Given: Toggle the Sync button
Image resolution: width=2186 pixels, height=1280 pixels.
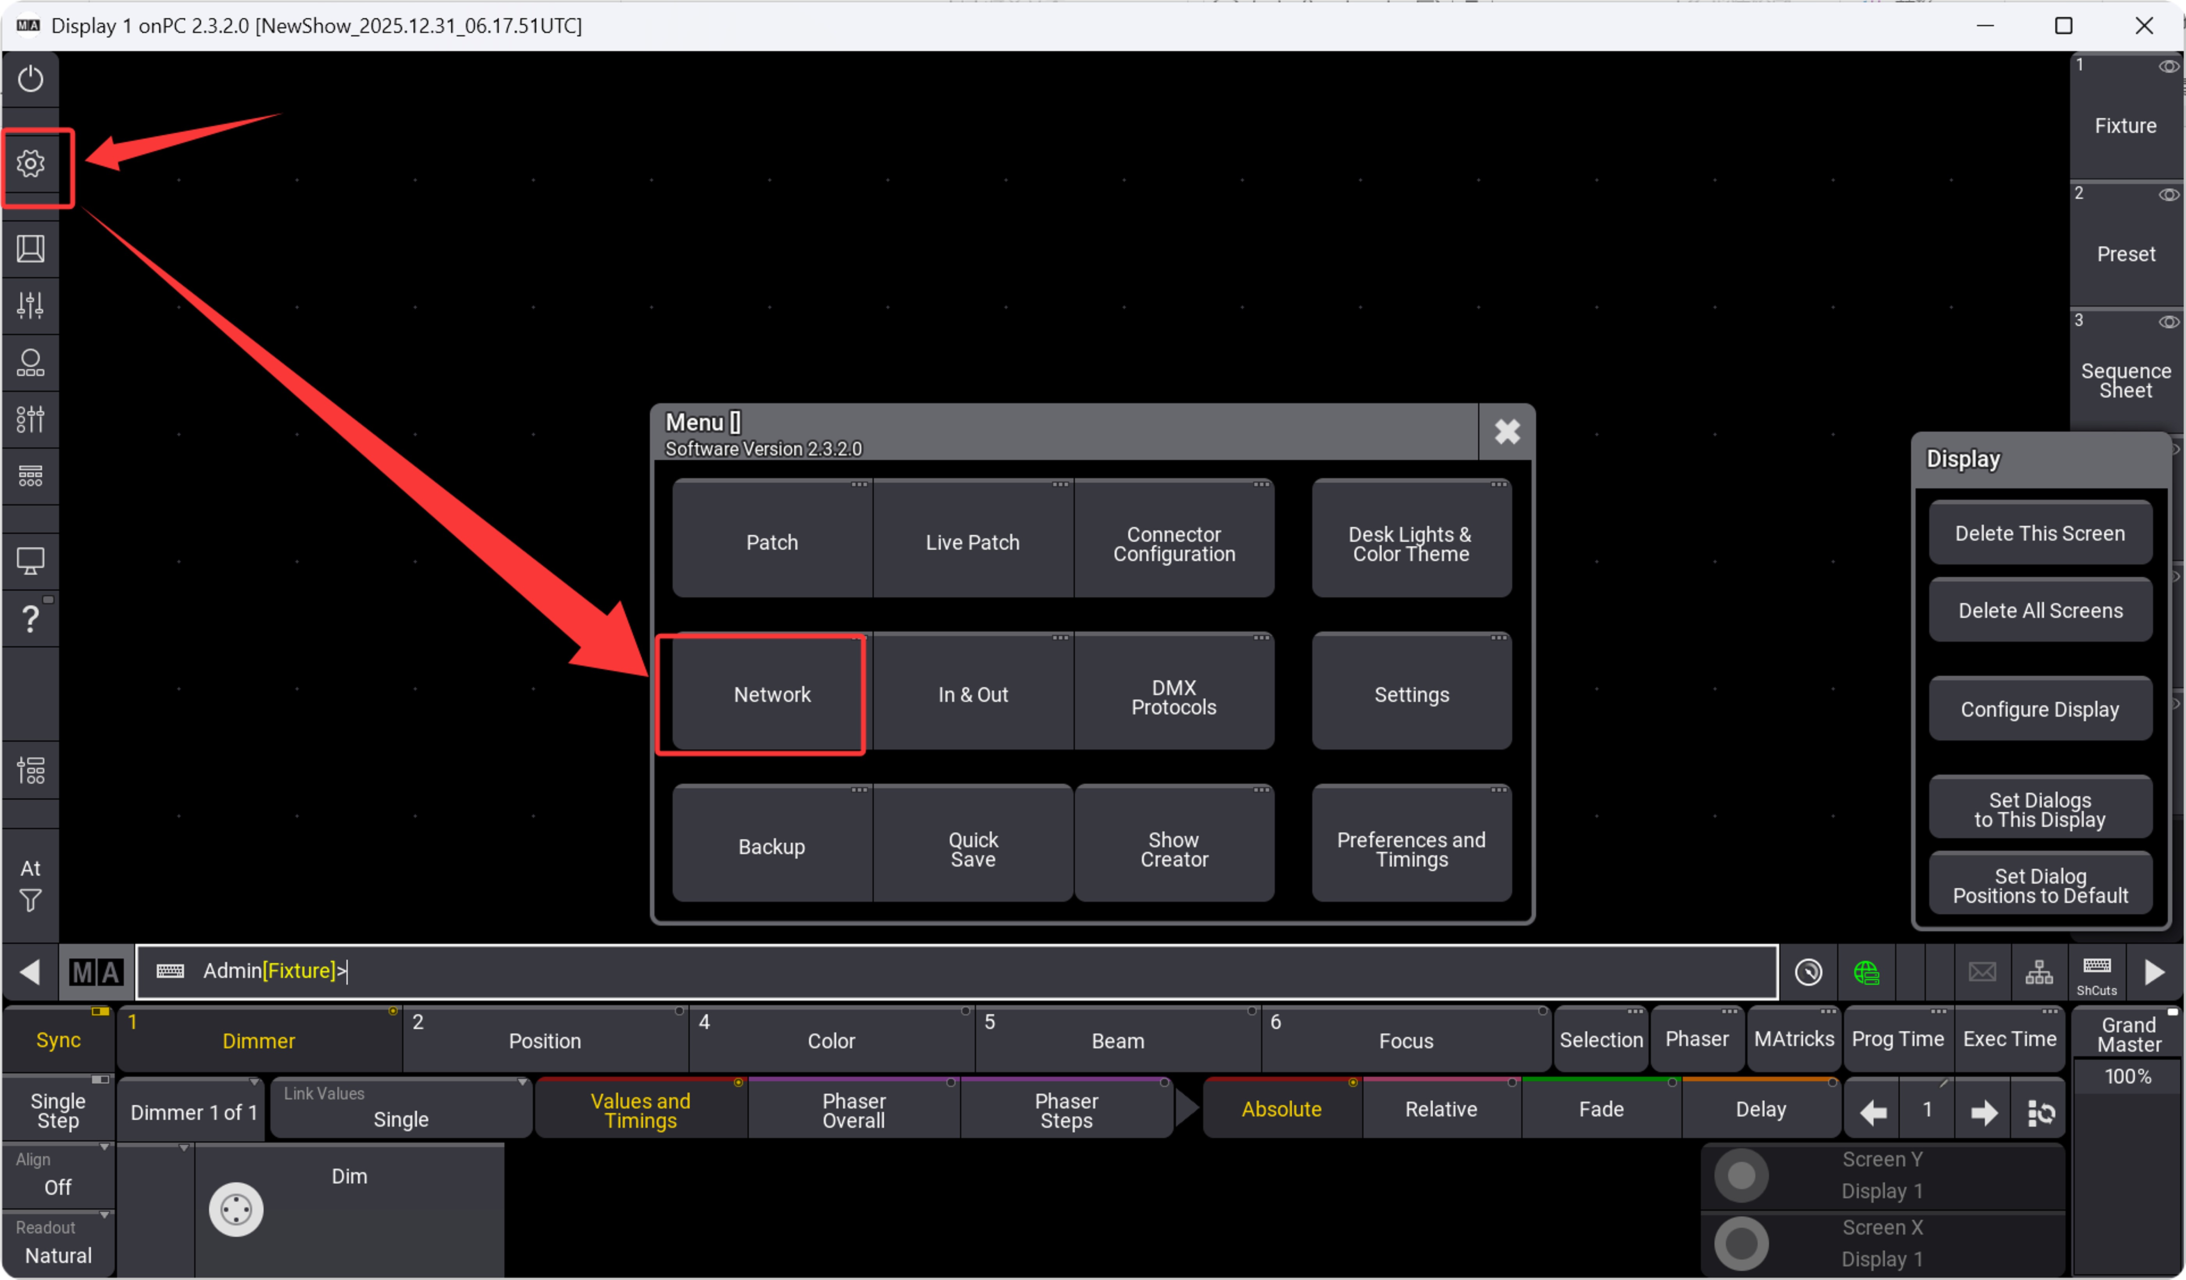Looking at the screenshot, I should pos(58,1040).
